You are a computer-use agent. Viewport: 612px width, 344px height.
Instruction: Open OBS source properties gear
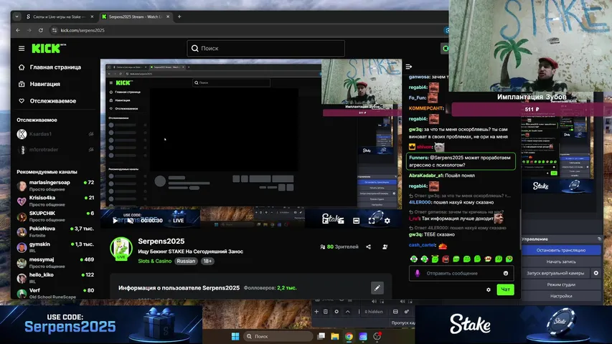(x=336, y=312)
